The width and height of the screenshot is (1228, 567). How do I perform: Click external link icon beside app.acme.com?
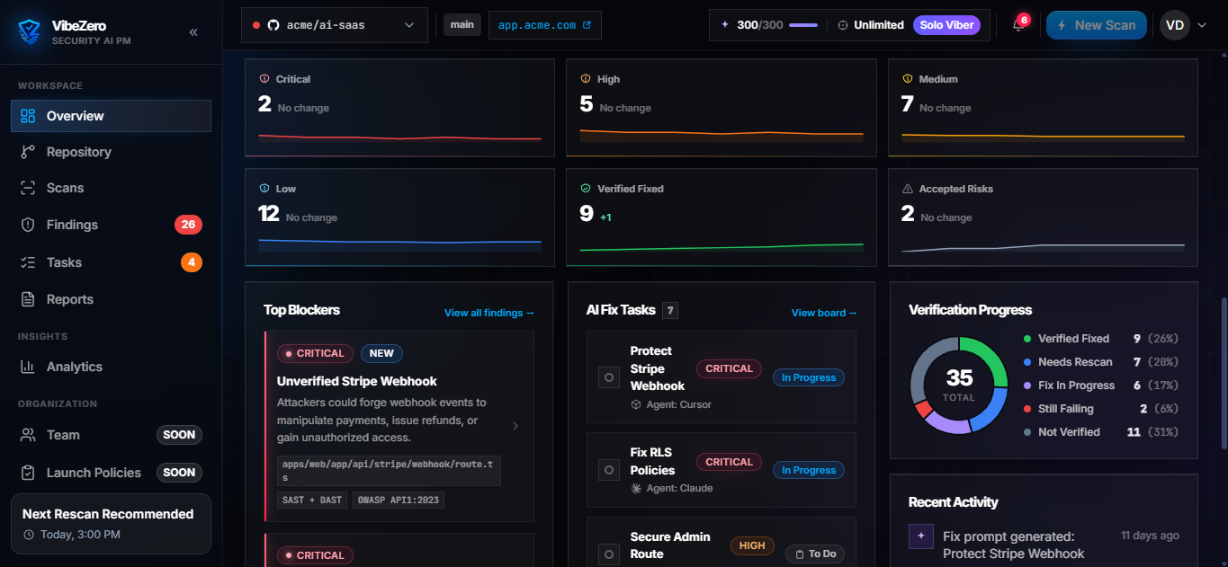click(x=587, y=25)
